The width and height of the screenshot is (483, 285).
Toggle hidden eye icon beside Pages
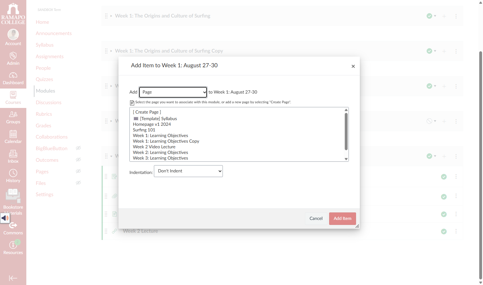click(x=78, y=171)
